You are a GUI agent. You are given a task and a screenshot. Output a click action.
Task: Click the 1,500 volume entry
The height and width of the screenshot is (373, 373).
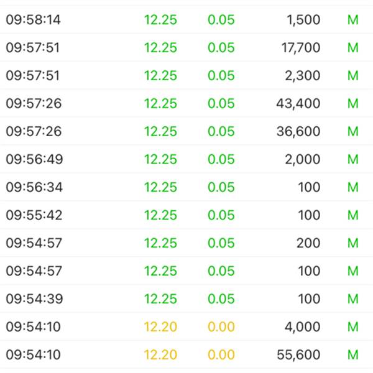303,20
